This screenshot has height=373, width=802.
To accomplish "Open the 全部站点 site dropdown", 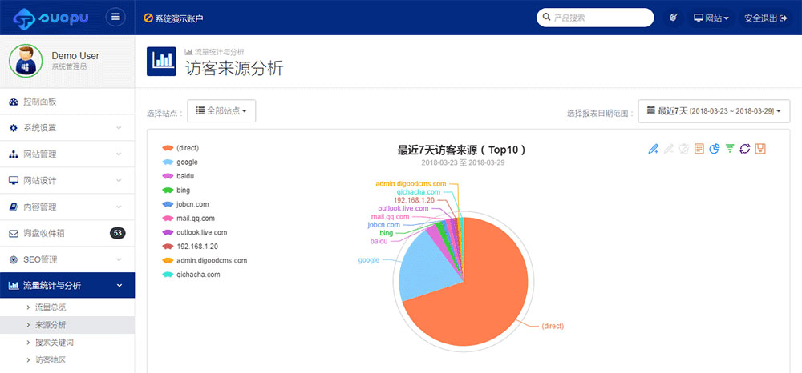I will [221, 111].
